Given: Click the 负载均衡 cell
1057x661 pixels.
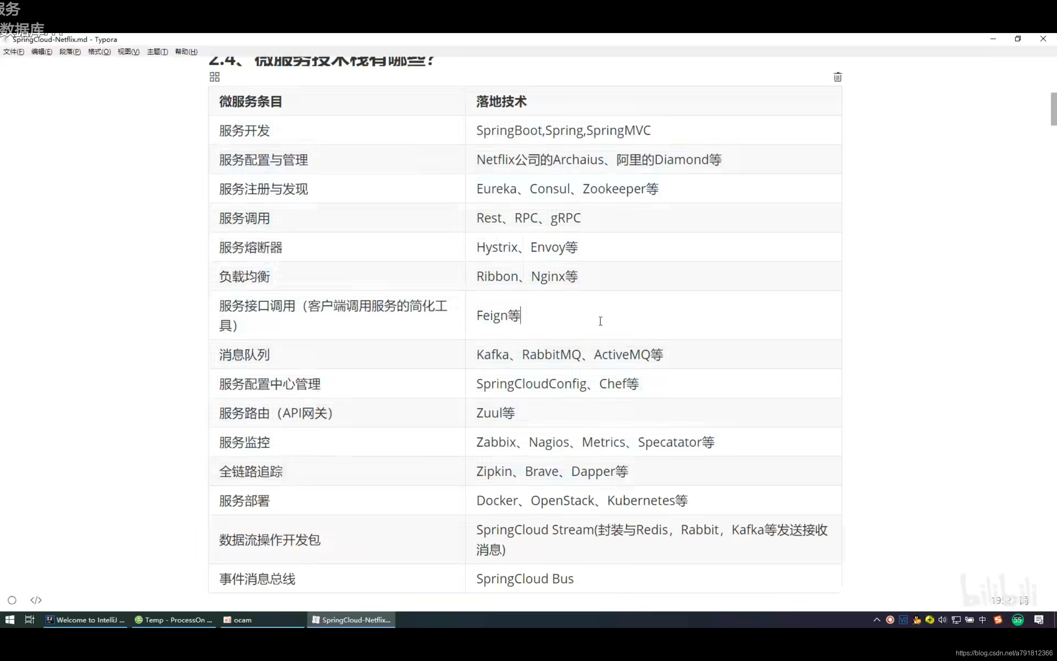Looking at the screenshot, I should tap(337, 276).
